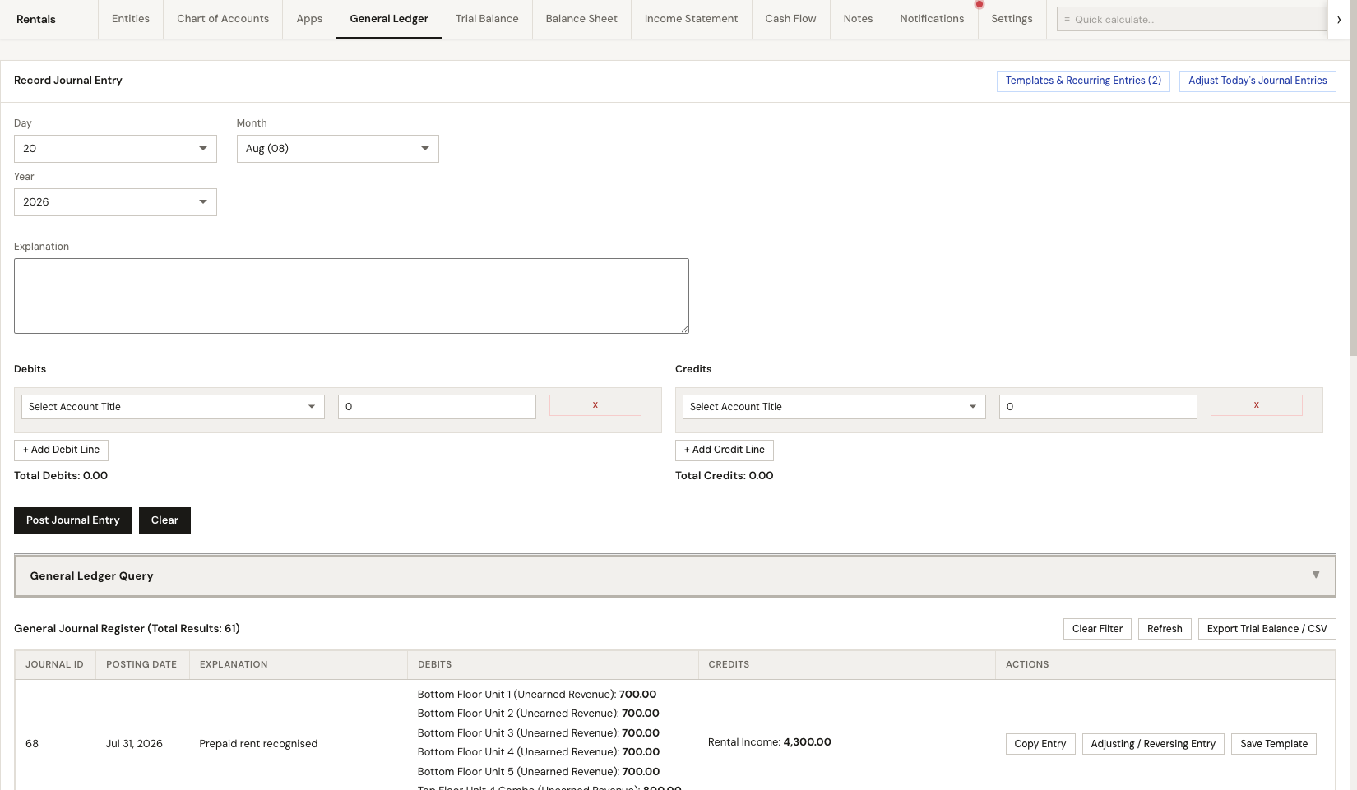The height and width of the screenshot is (790, 1357).
Task: Click the JOURNAL ID column header
Action: 54,664
